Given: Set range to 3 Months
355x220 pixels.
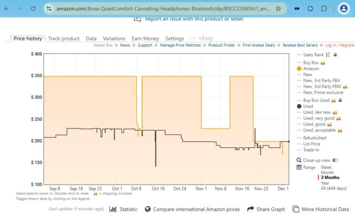Looking at the screenshot, I should click(x=330, y=177).
